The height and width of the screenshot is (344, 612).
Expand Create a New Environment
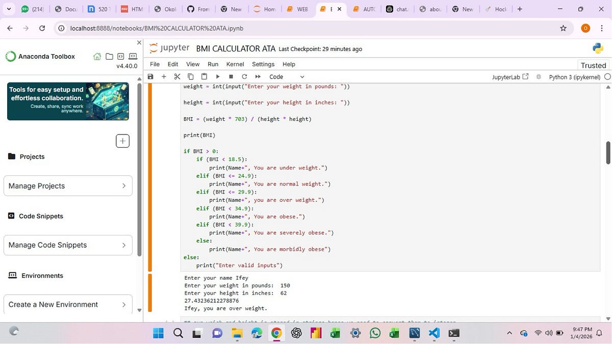(68, 304)
